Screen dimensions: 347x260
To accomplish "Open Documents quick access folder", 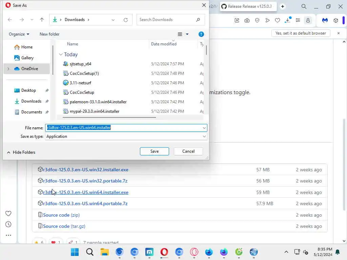I will (32, 112).
